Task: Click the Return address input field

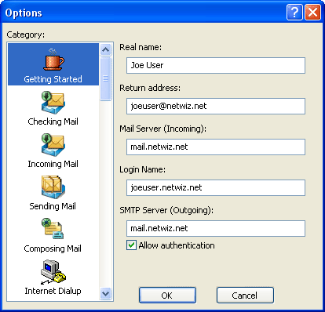Action: click(x=216, y=106)
